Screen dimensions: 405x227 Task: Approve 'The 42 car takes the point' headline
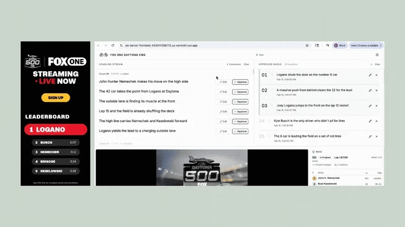coord(240,92)
